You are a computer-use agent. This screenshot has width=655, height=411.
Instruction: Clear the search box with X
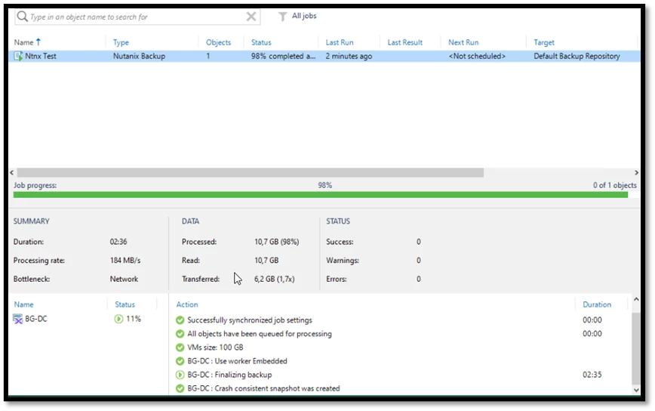tap(251, 17)
